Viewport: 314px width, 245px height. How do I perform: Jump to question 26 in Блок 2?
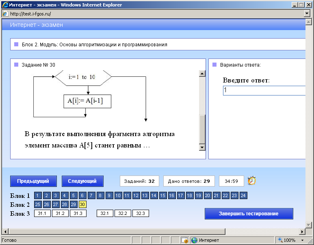[47, 204]
